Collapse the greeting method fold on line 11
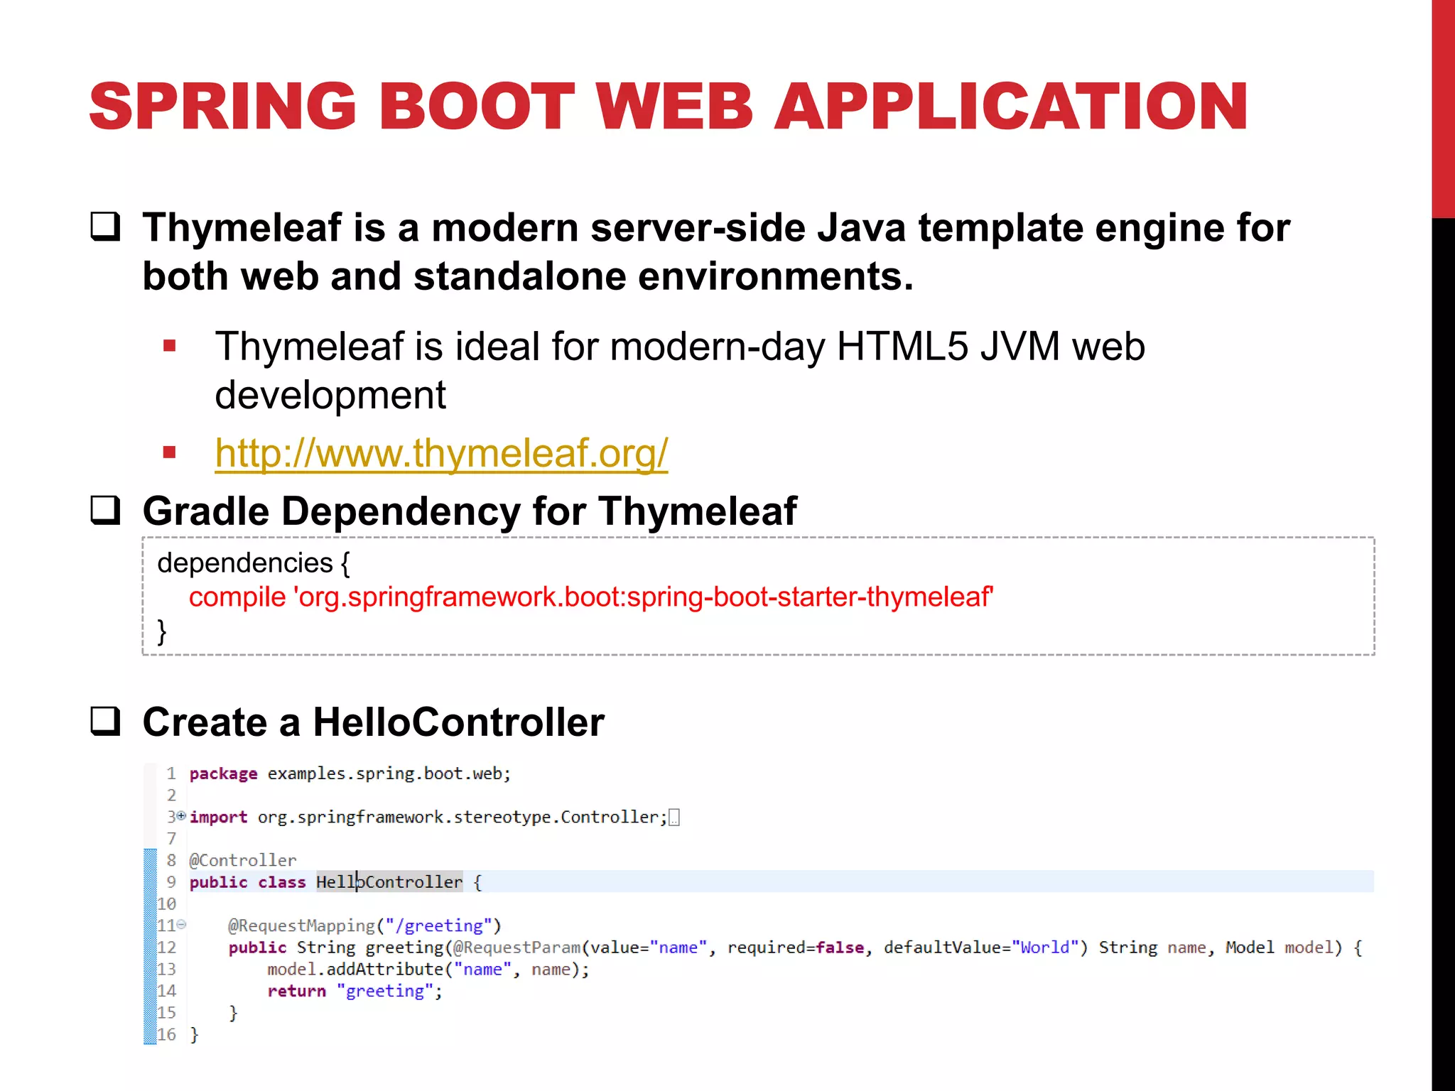Image resolution: width=1455 pixels, height=1091 pixels. tap(182, 924)
